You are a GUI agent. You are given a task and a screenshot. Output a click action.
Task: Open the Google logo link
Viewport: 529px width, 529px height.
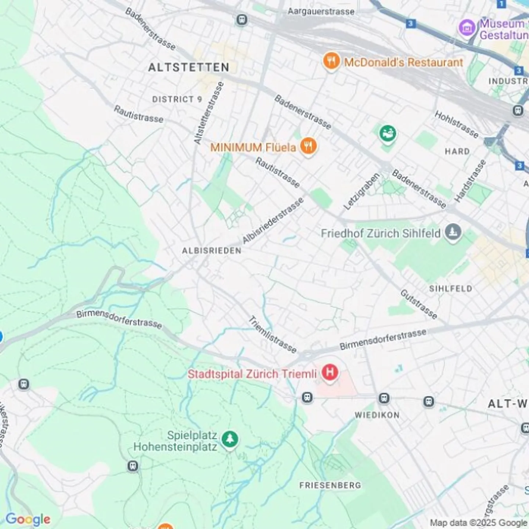click(x=28, y=519)
